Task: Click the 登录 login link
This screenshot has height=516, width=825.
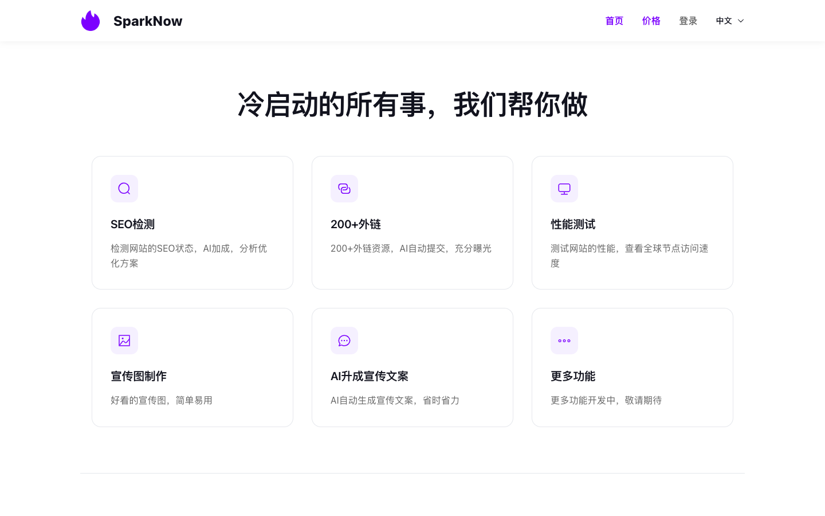Action: point(688,21)
